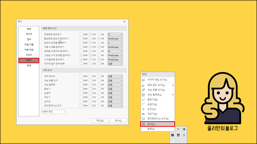Image resolution: width=257 pixels, height=144 pixels.
Task: Confirm with the 확인(O) button
Action: pyautogui.click(x=100, y=121)
